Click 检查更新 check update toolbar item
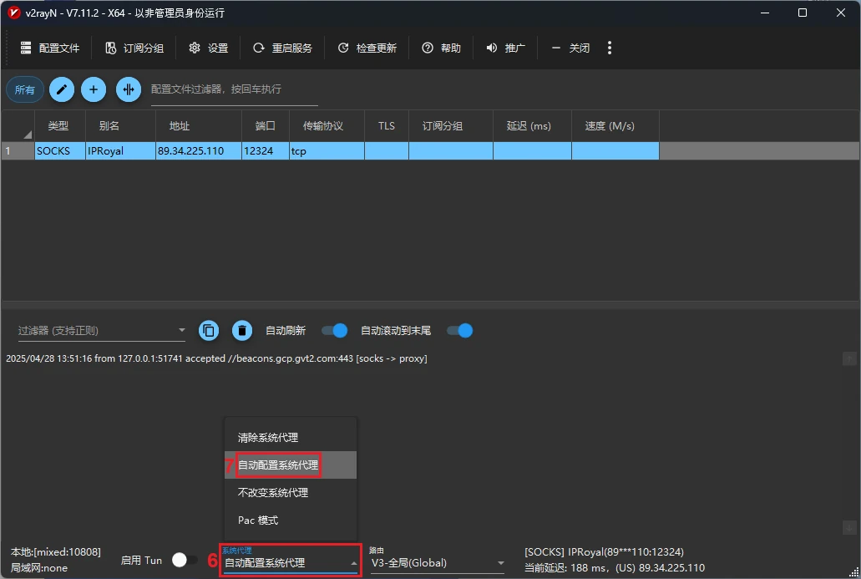Screen dimensions: 861x579 367,48
